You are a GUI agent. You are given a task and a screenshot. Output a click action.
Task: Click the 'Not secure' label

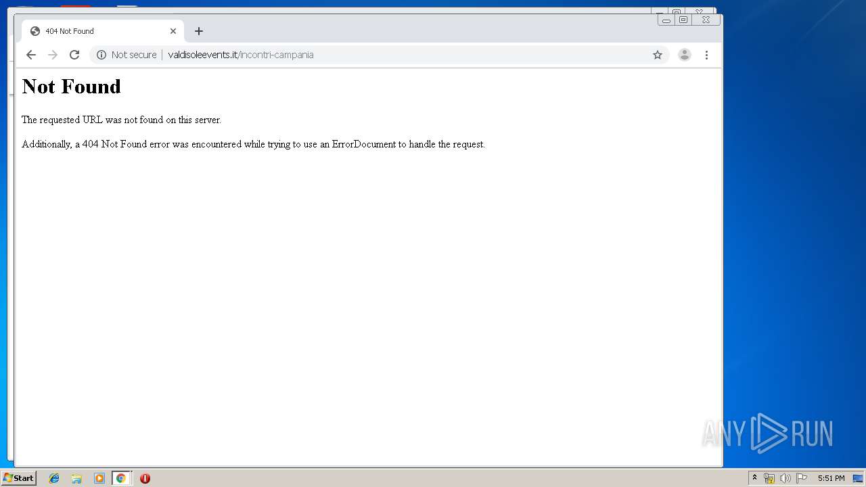click(134, 55)
